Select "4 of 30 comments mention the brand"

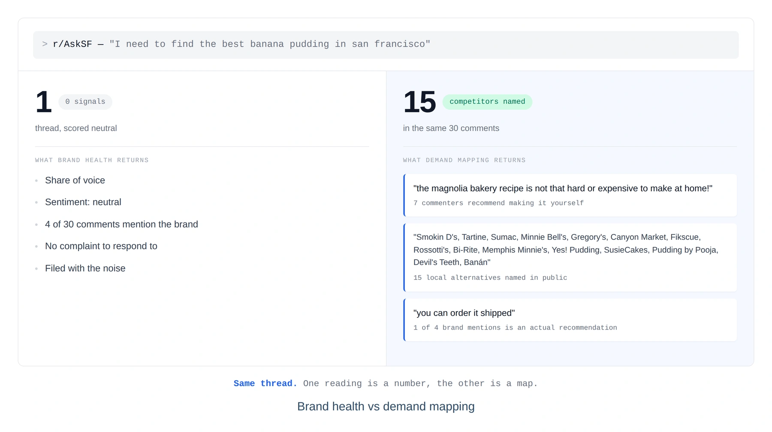[121, 225]
